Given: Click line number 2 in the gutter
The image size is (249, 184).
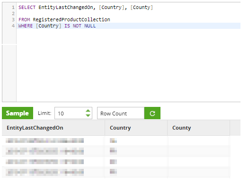Looking at the screenshot, I should 13,14.
